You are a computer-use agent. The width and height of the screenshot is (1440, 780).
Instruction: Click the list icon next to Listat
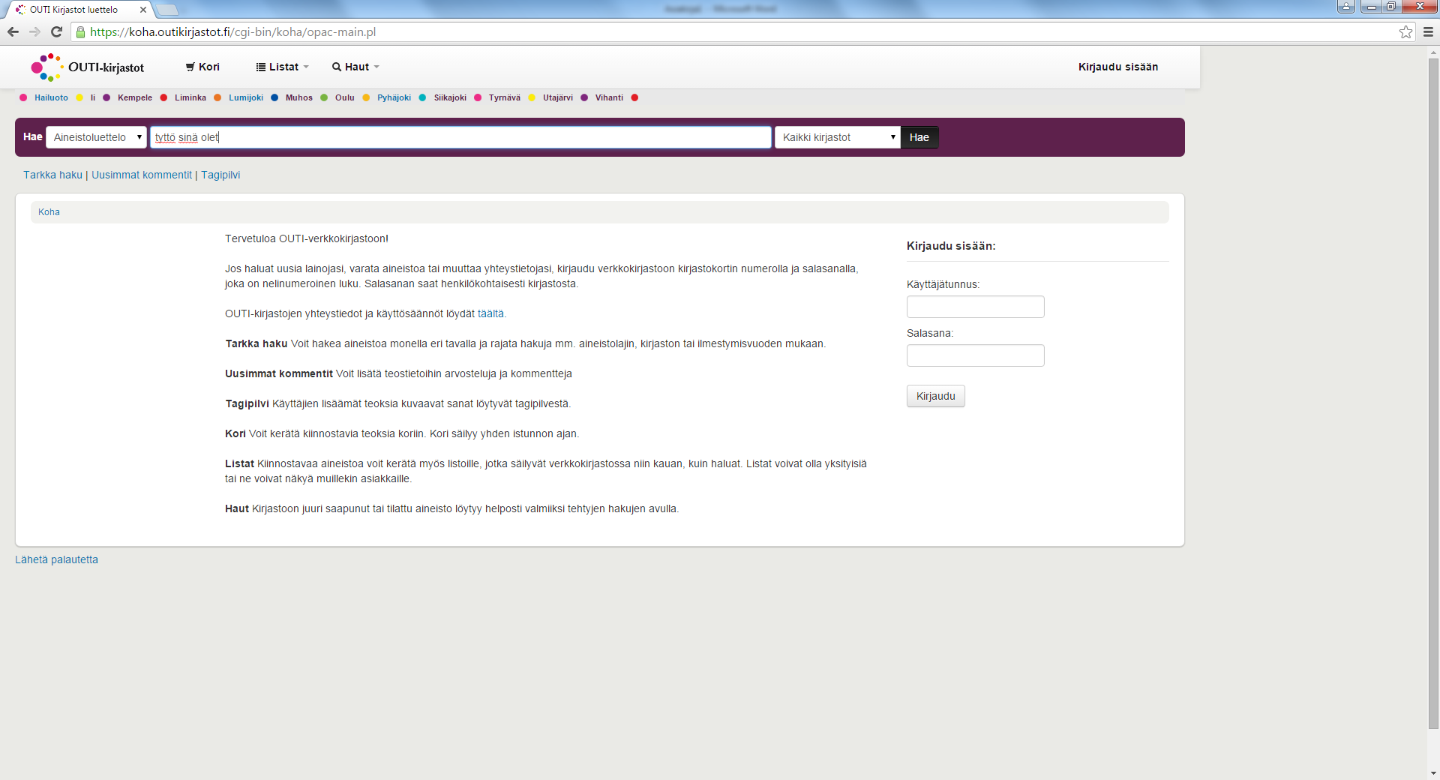[261, 67]
